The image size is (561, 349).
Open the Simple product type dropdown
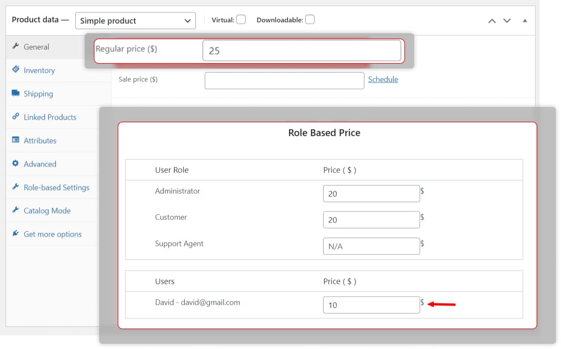pyautogui.click(x=135, y=20)
